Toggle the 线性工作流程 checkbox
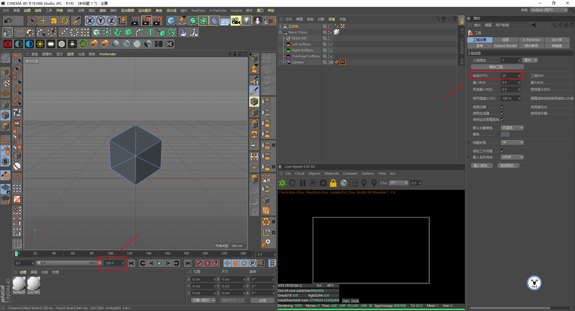575x311 pixels. (x=503, y=151)
